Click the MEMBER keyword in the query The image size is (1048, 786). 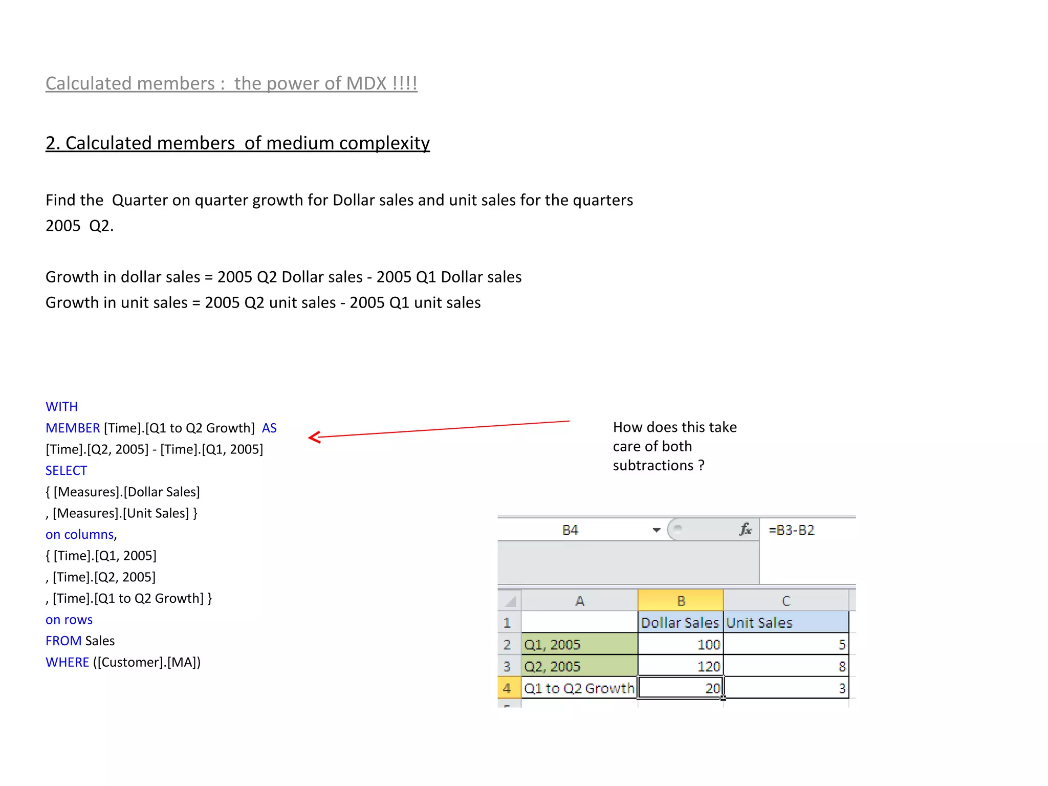(x=73, y=428)
